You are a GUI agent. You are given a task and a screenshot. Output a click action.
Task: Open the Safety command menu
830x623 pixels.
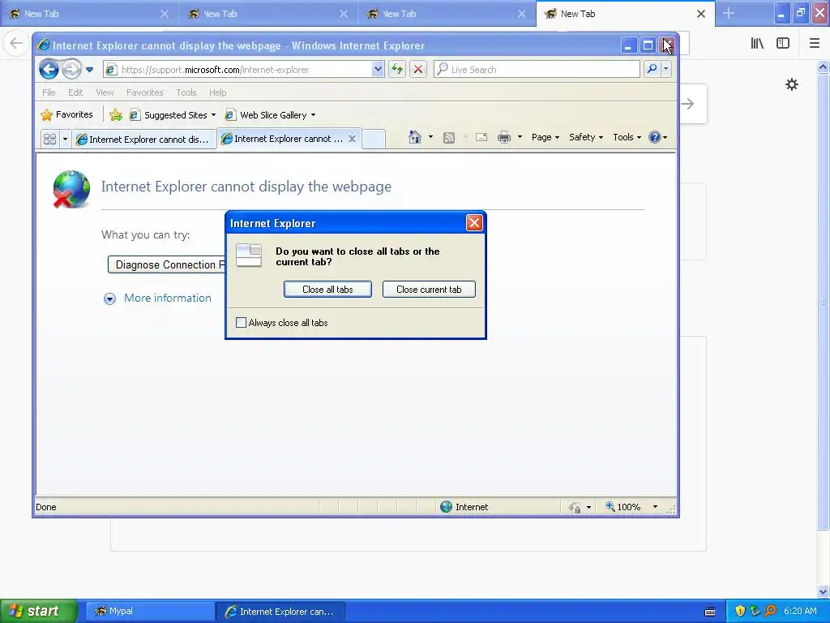click(x=585, y=137)
